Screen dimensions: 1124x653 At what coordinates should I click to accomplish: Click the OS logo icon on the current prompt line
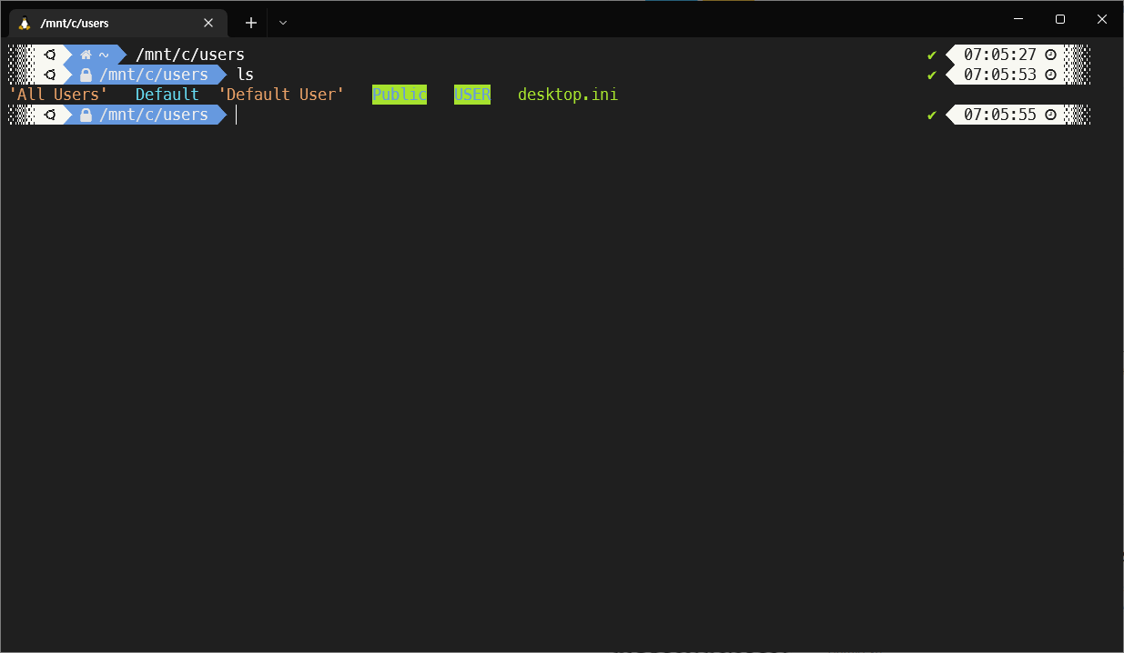[50, 115]
